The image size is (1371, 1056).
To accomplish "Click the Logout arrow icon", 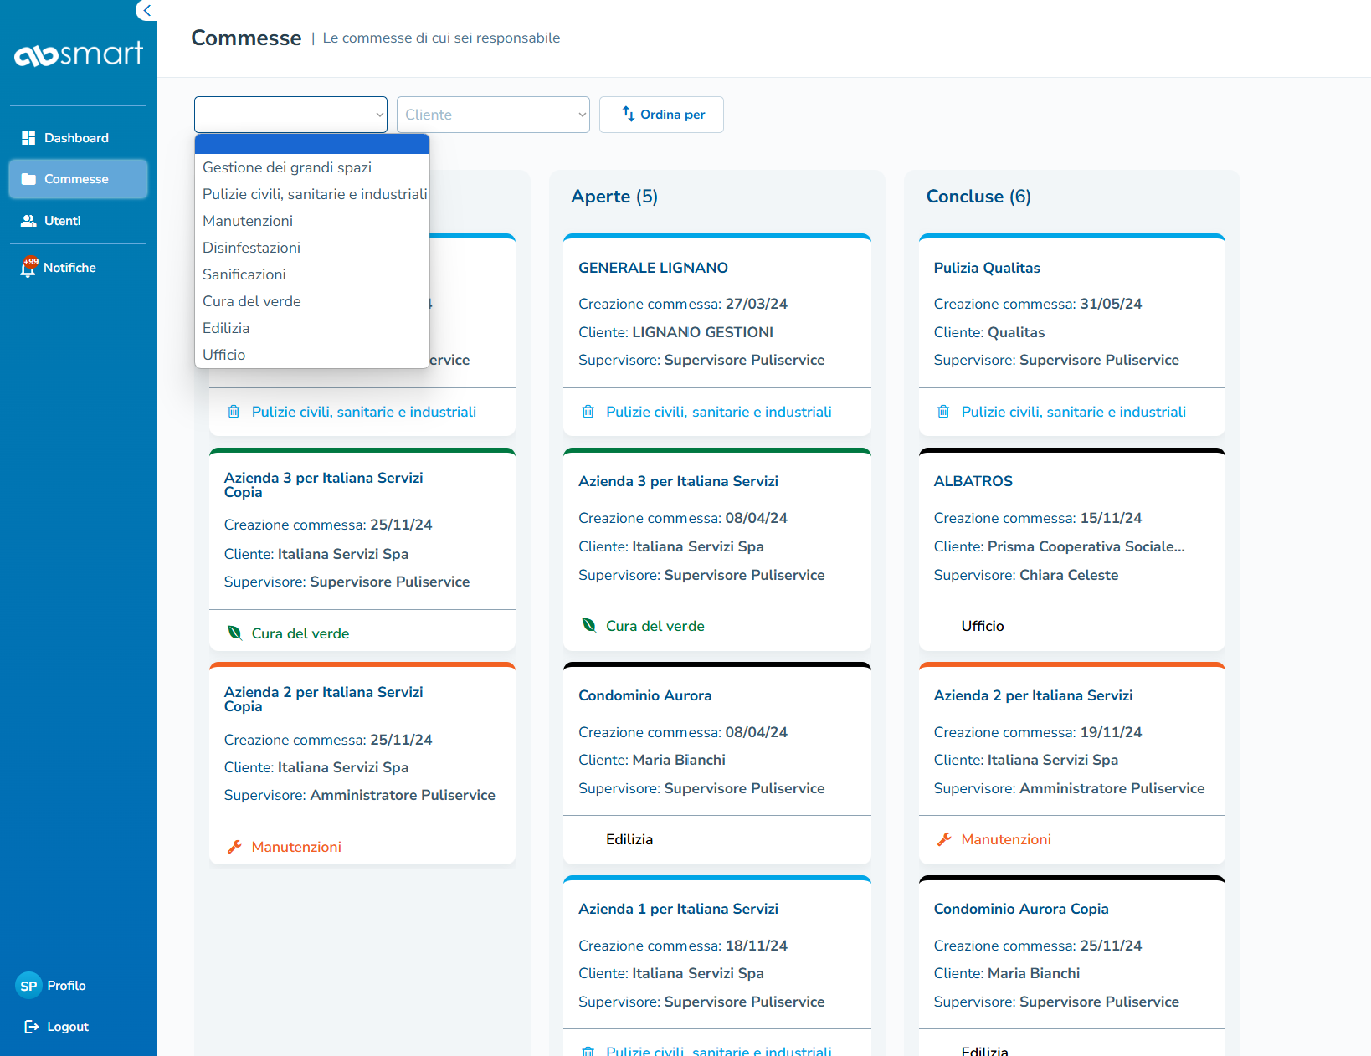I will click(x=32, y=1027).
